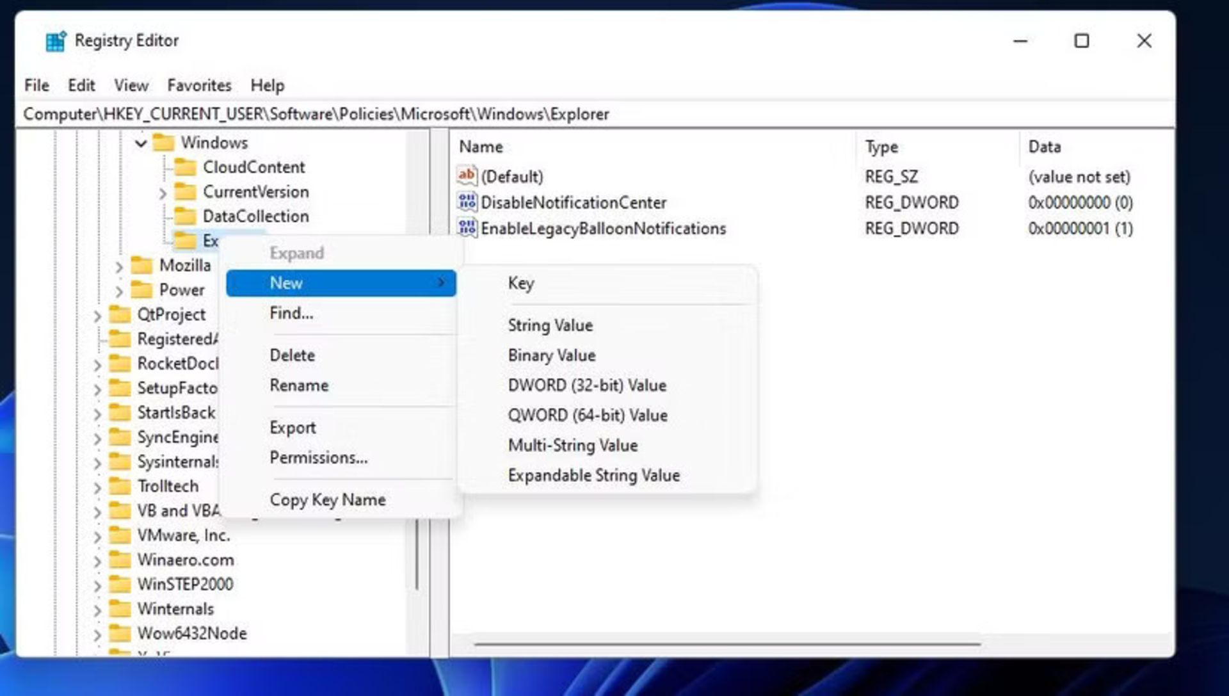
Task: Click the horizontal scrollbar in values pane
Action: coord(727,644)
